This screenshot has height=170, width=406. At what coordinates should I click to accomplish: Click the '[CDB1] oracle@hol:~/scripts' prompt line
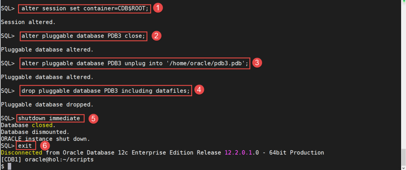pos(47,159)
